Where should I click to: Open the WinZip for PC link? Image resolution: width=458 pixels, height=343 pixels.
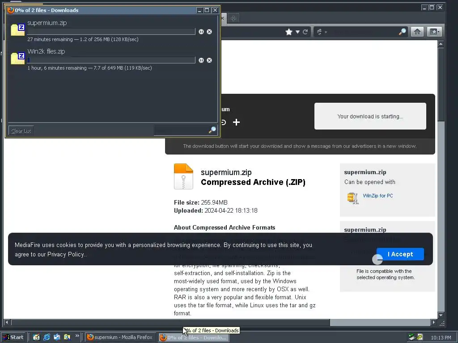[x=377, y=196]
